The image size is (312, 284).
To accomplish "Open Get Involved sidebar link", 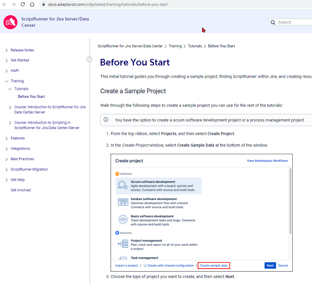I will coord(21,190).
